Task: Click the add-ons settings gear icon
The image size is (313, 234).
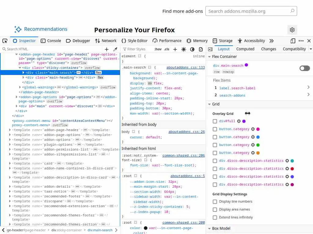Action: [x=292, y=30]
